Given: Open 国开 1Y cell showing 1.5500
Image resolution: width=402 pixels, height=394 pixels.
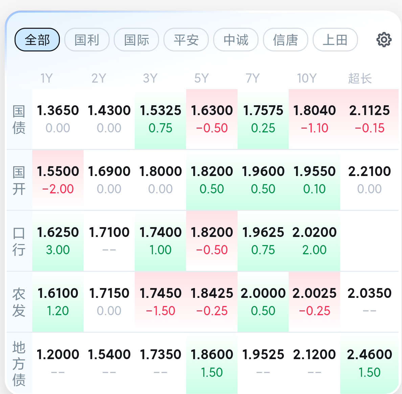Looking at the screenshot, I should (x=58, y=180).
